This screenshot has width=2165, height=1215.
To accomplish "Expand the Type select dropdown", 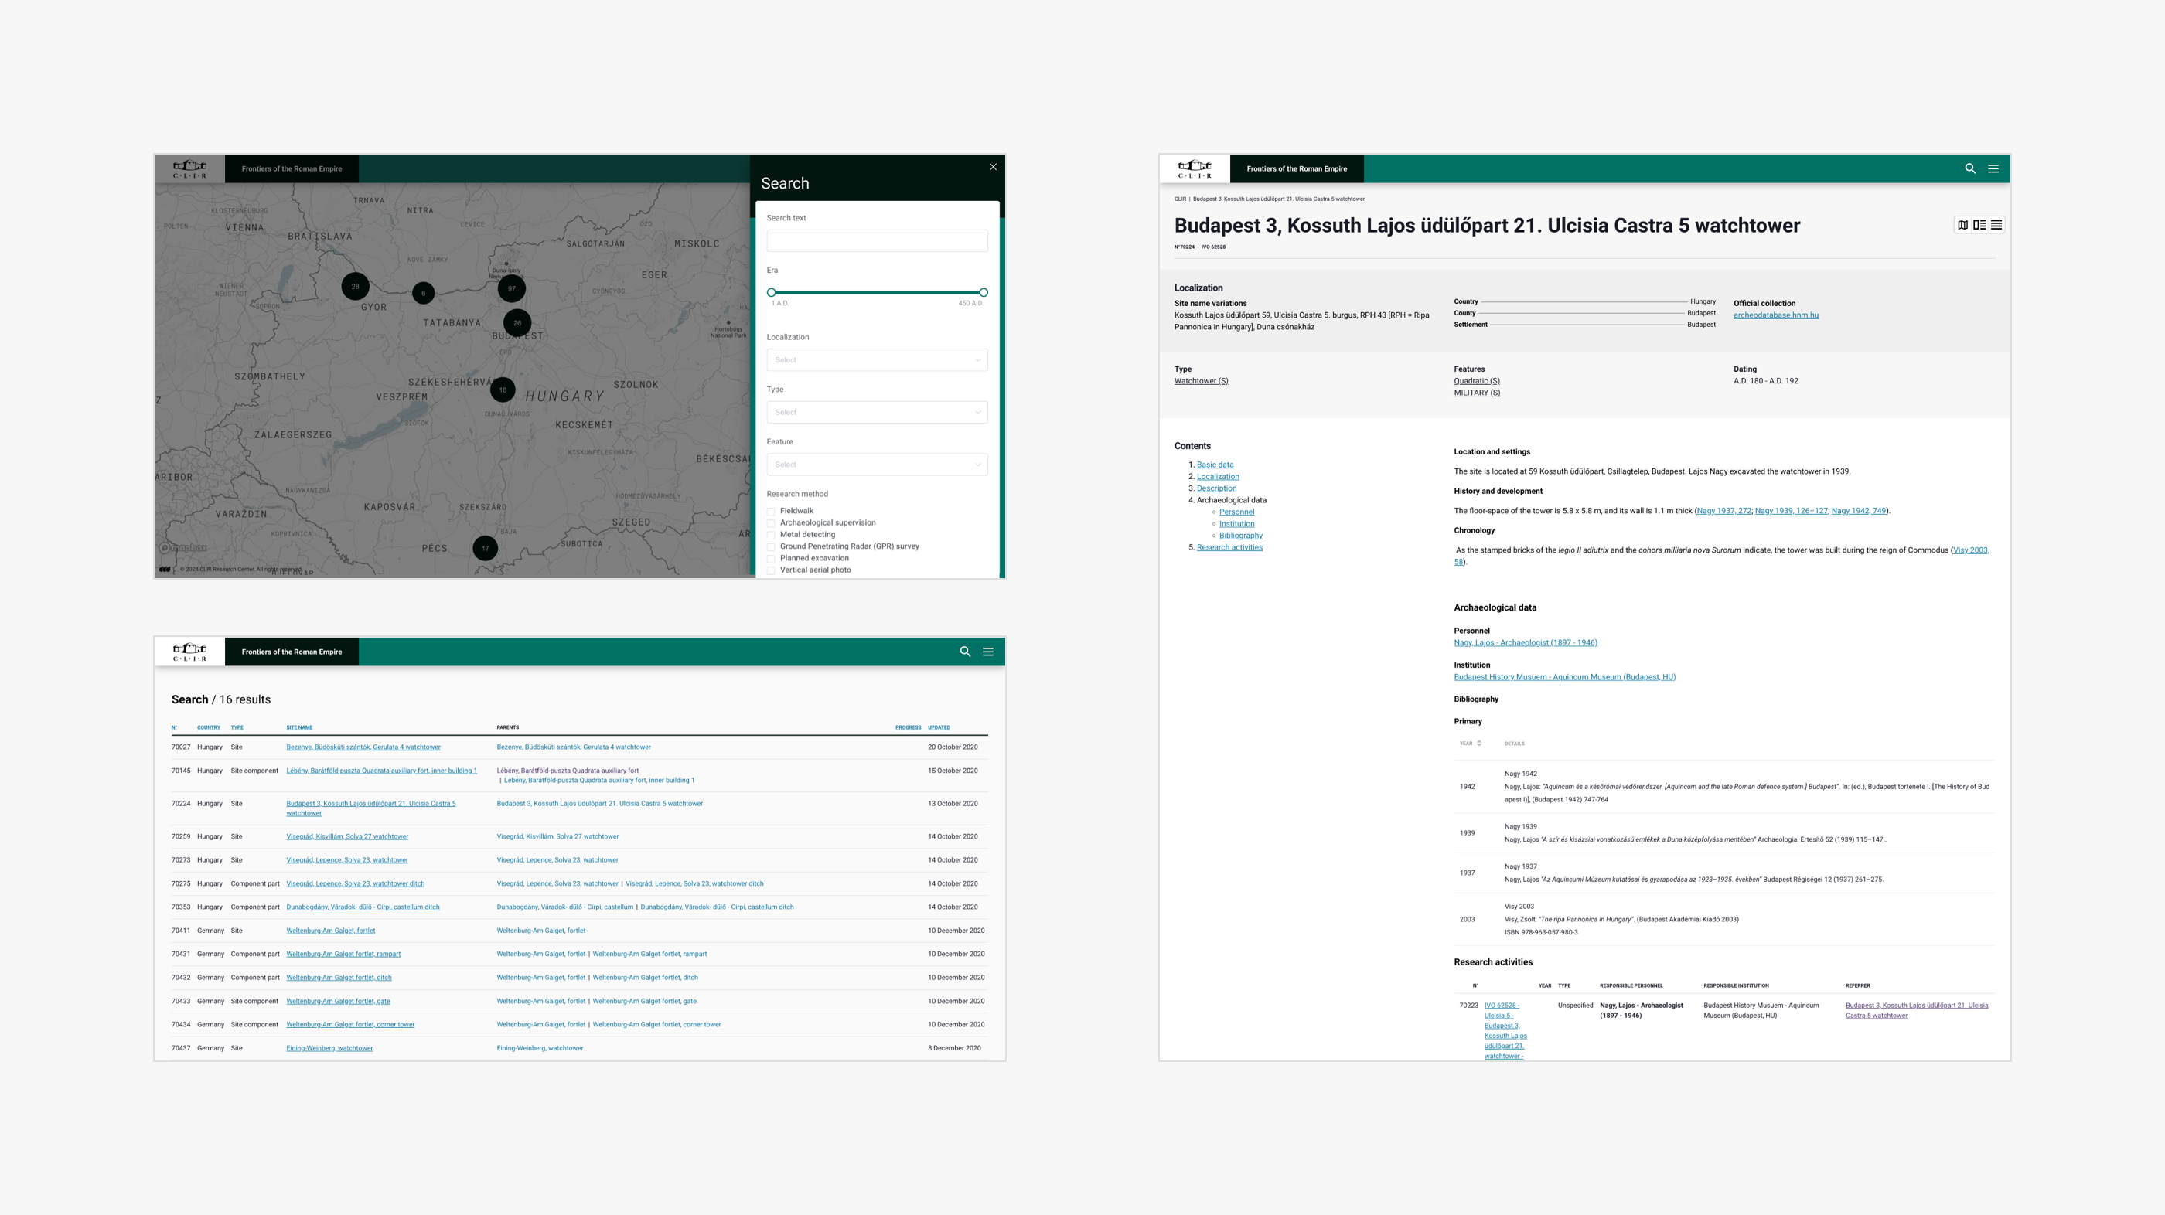I will pyautogui.click(x=877, y=413).
